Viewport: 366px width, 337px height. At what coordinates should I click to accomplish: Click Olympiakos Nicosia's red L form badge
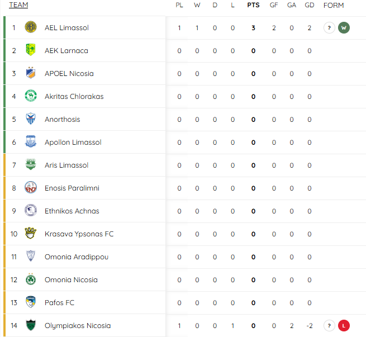(x=344, y=326)
